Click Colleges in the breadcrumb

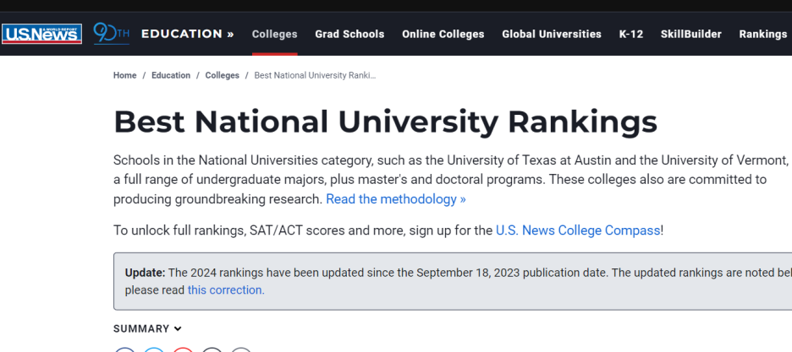tap(223, 75)
